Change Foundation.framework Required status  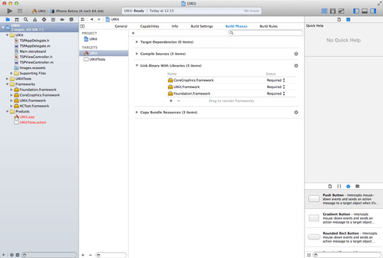[276, 94]
